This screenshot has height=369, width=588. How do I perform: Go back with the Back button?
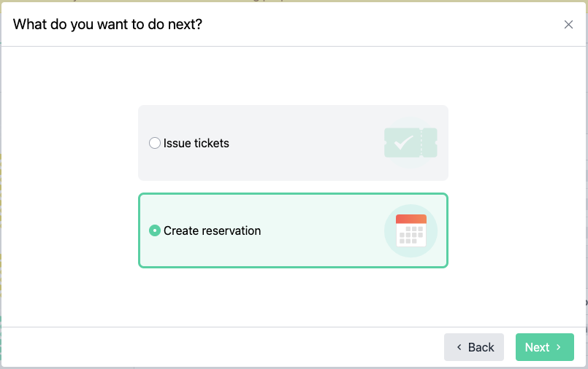(x=474, y=347)
